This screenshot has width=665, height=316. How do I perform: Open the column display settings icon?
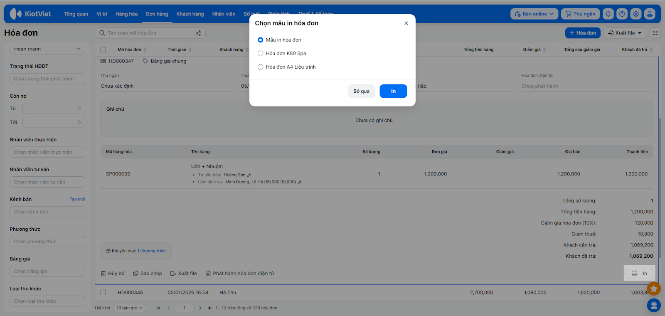(655, 33)
